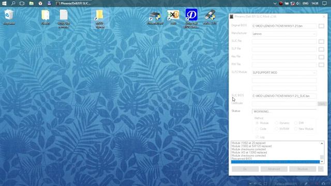Image resolution: width=331 pixels, height=186 pixels.
Task: Open the notification center icon
Action: tap(324, 4)
